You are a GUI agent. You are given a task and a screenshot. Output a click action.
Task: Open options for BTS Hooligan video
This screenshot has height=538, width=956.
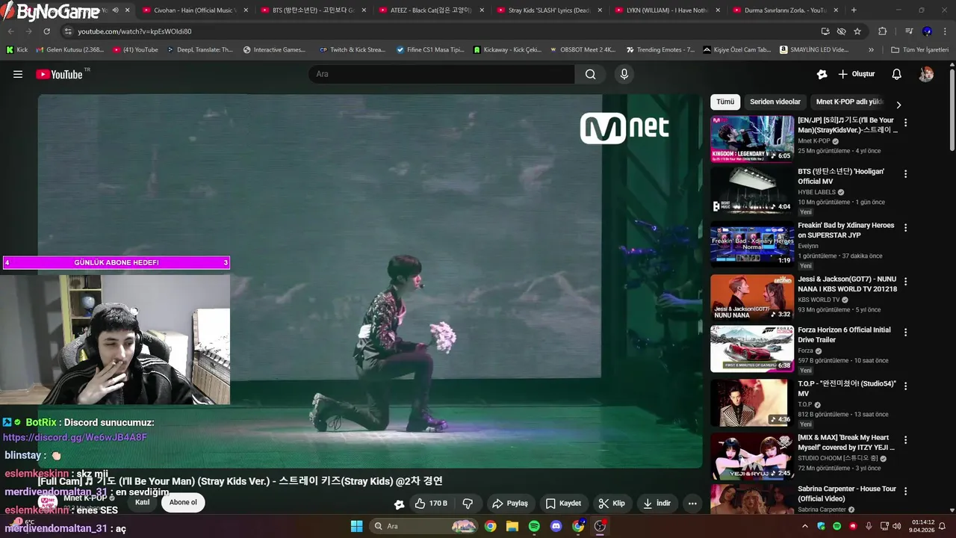(x=905, y=174)
